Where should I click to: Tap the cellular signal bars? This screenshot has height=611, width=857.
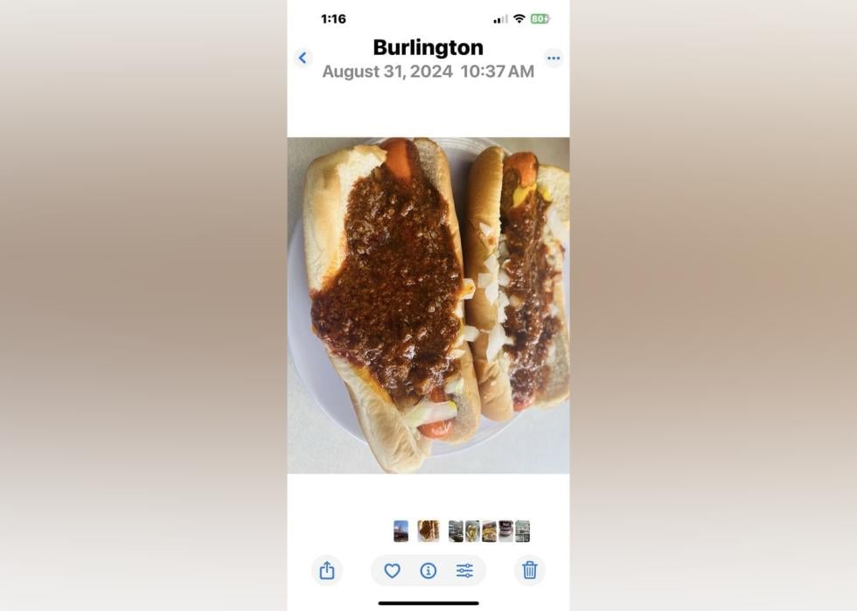point(500,19)
